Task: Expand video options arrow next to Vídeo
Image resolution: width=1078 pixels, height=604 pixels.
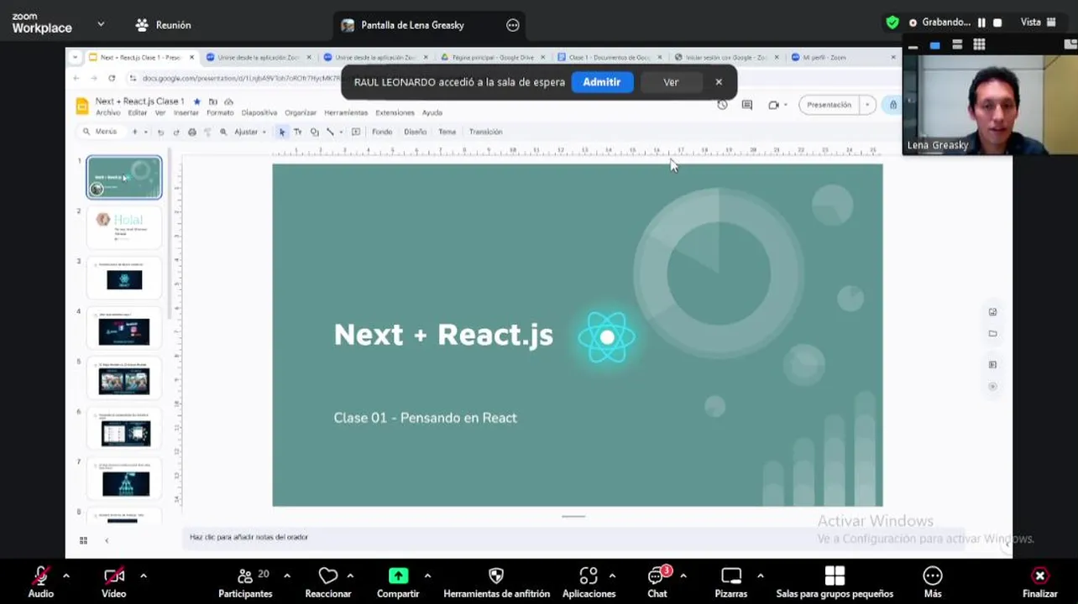Action: [x=144, y=575]
